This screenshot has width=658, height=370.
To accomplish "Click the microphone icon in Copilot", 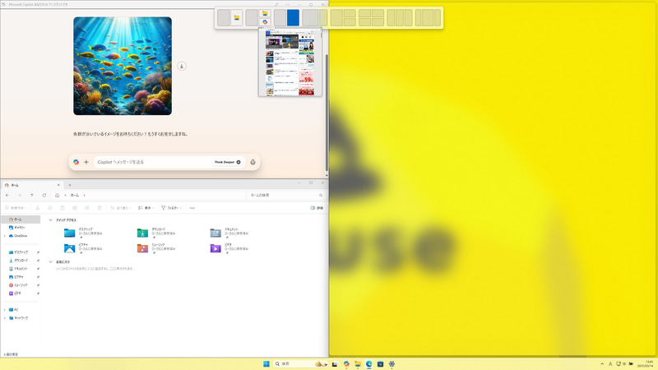I will [x=253, y=162].
